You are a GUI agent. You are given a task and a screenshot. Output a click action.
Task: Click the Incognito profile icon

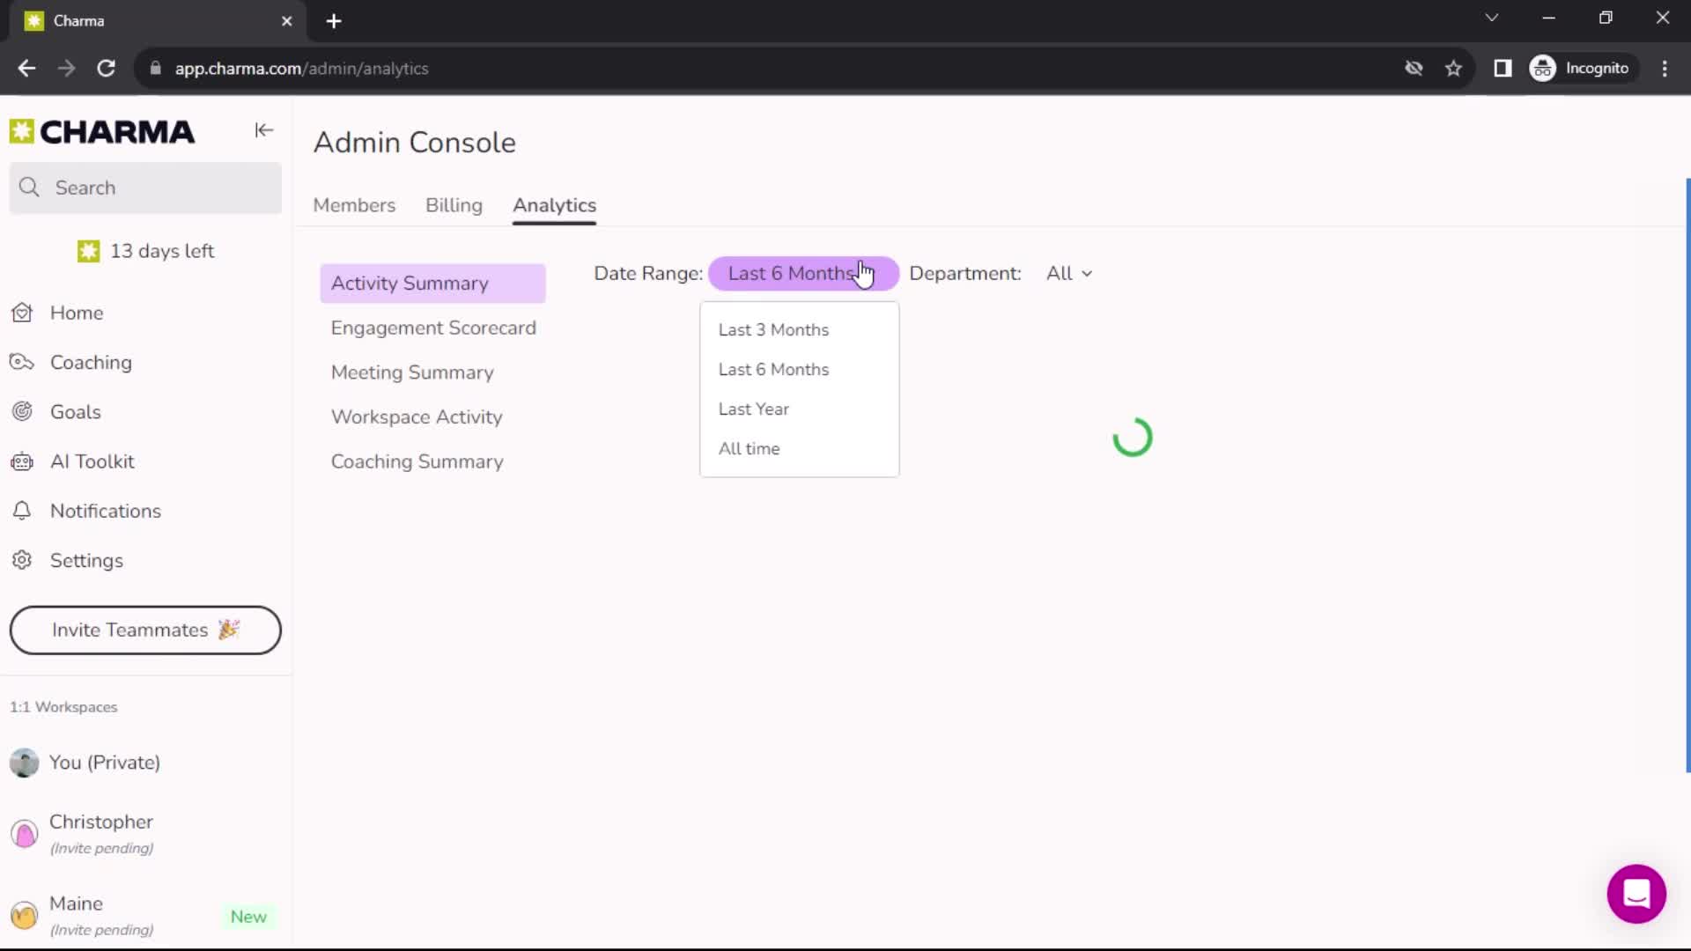click(1543, 68)
